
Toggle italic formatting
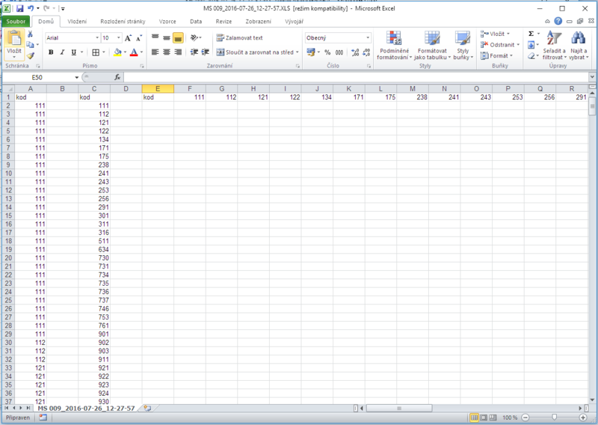(62, 52)
